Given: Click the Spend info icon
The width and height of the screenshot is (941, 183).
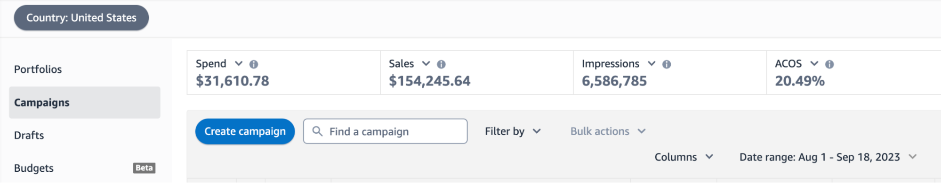Looking at the screenshot, I should (x=254, y=64).
